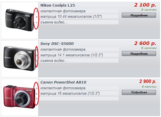Viewport: 161px width, 117px height.
Task: Click Подробнее button for Sony DSC-S5000
Action: coord(139,53)
